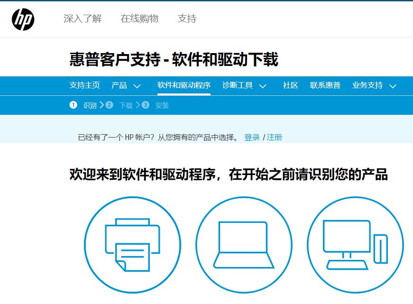Open the 在线购物 menu item
The height and width of the screenshot is (304, 413).
click(x=139, y=19)
